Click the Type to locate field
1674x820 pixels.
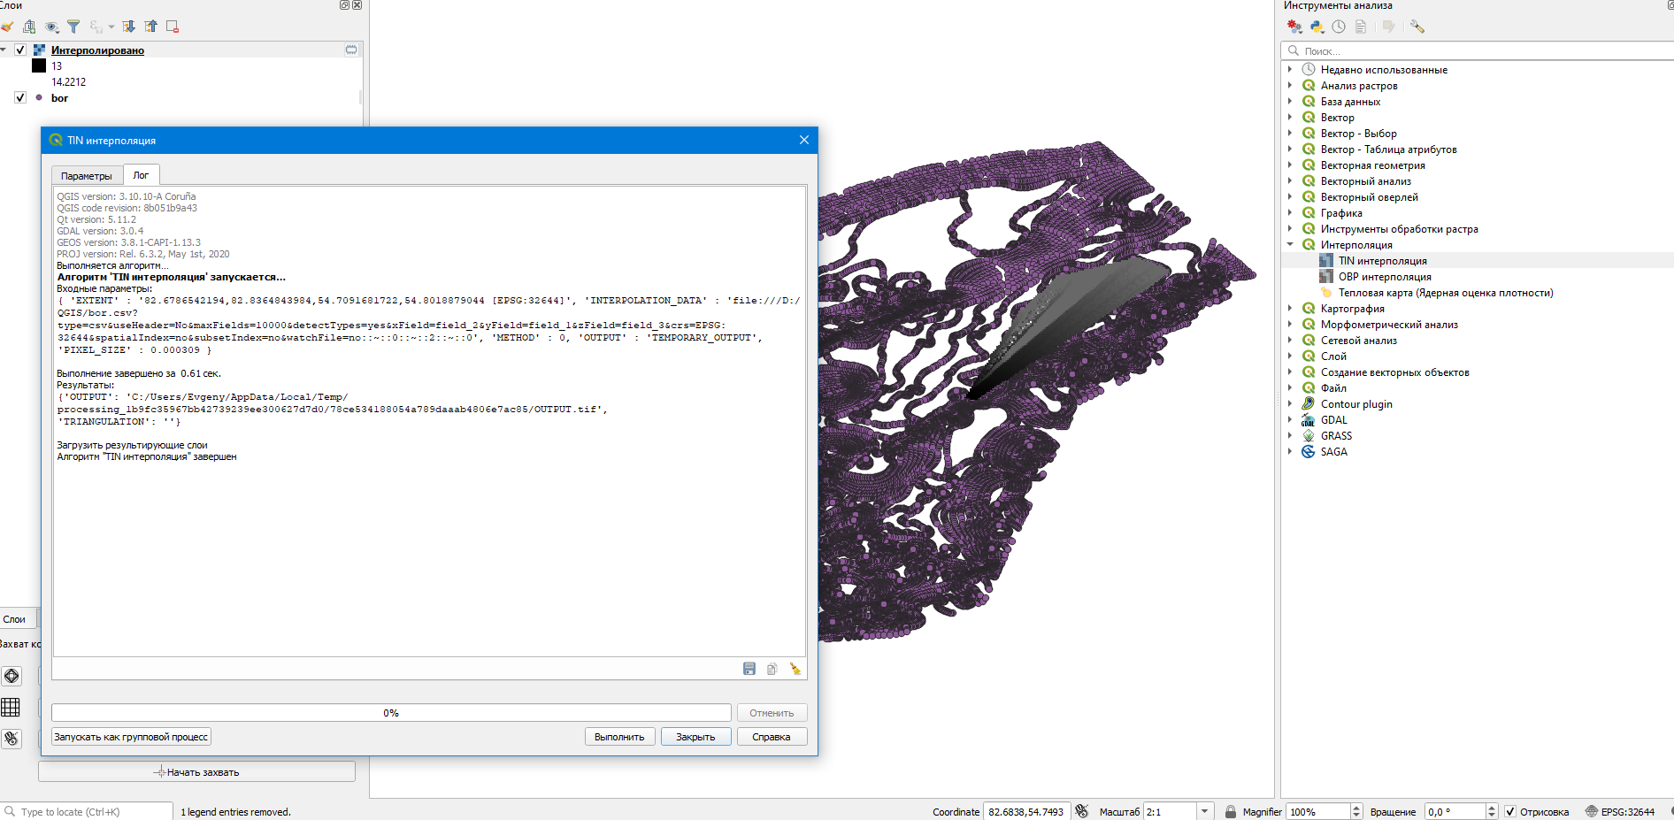click(87, 811)
